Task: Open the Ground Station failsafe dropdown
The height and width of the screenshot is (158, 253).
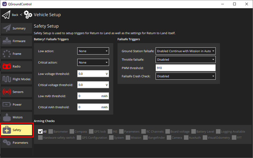Action: click(186, 51)
